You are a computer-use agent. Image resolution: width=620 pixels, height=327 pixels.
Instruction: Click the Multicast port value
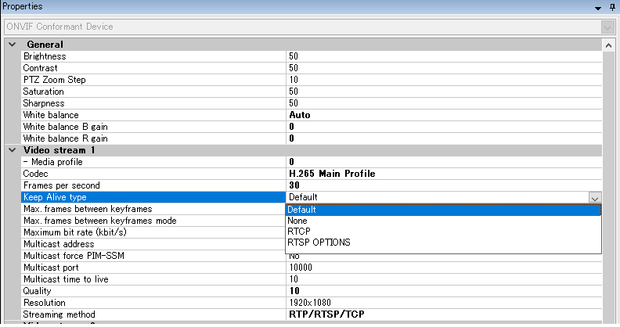[x=443, y=268]
